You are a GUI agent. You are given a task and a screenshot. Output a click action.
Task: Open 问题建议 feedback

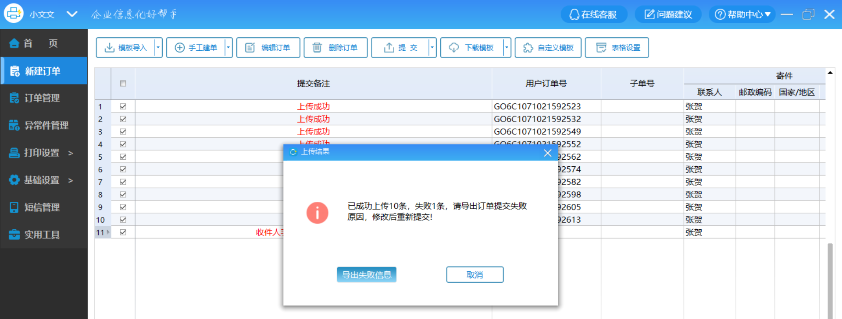(x=668, y=14)
